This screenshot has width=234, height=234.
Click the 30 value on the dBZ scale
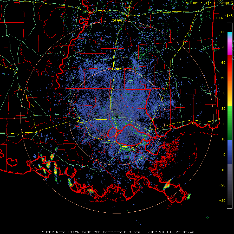pos(223,108)
